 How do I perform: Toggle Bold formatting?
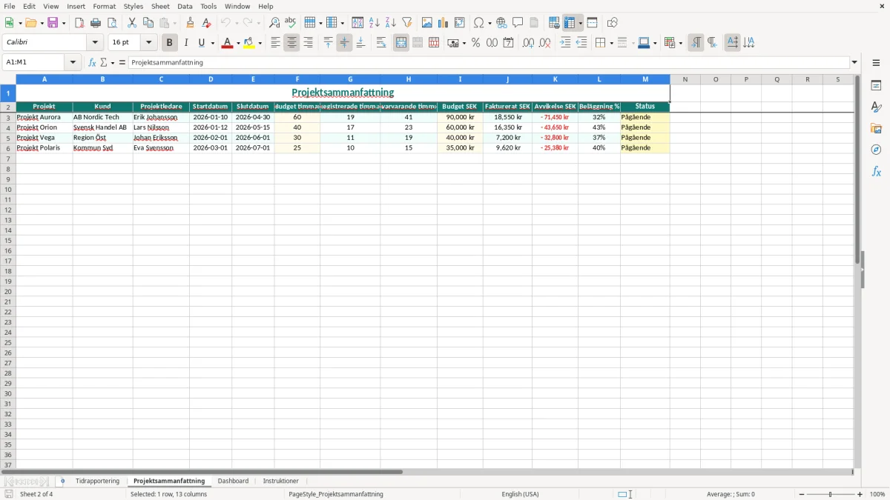click(x=169, y=43)
